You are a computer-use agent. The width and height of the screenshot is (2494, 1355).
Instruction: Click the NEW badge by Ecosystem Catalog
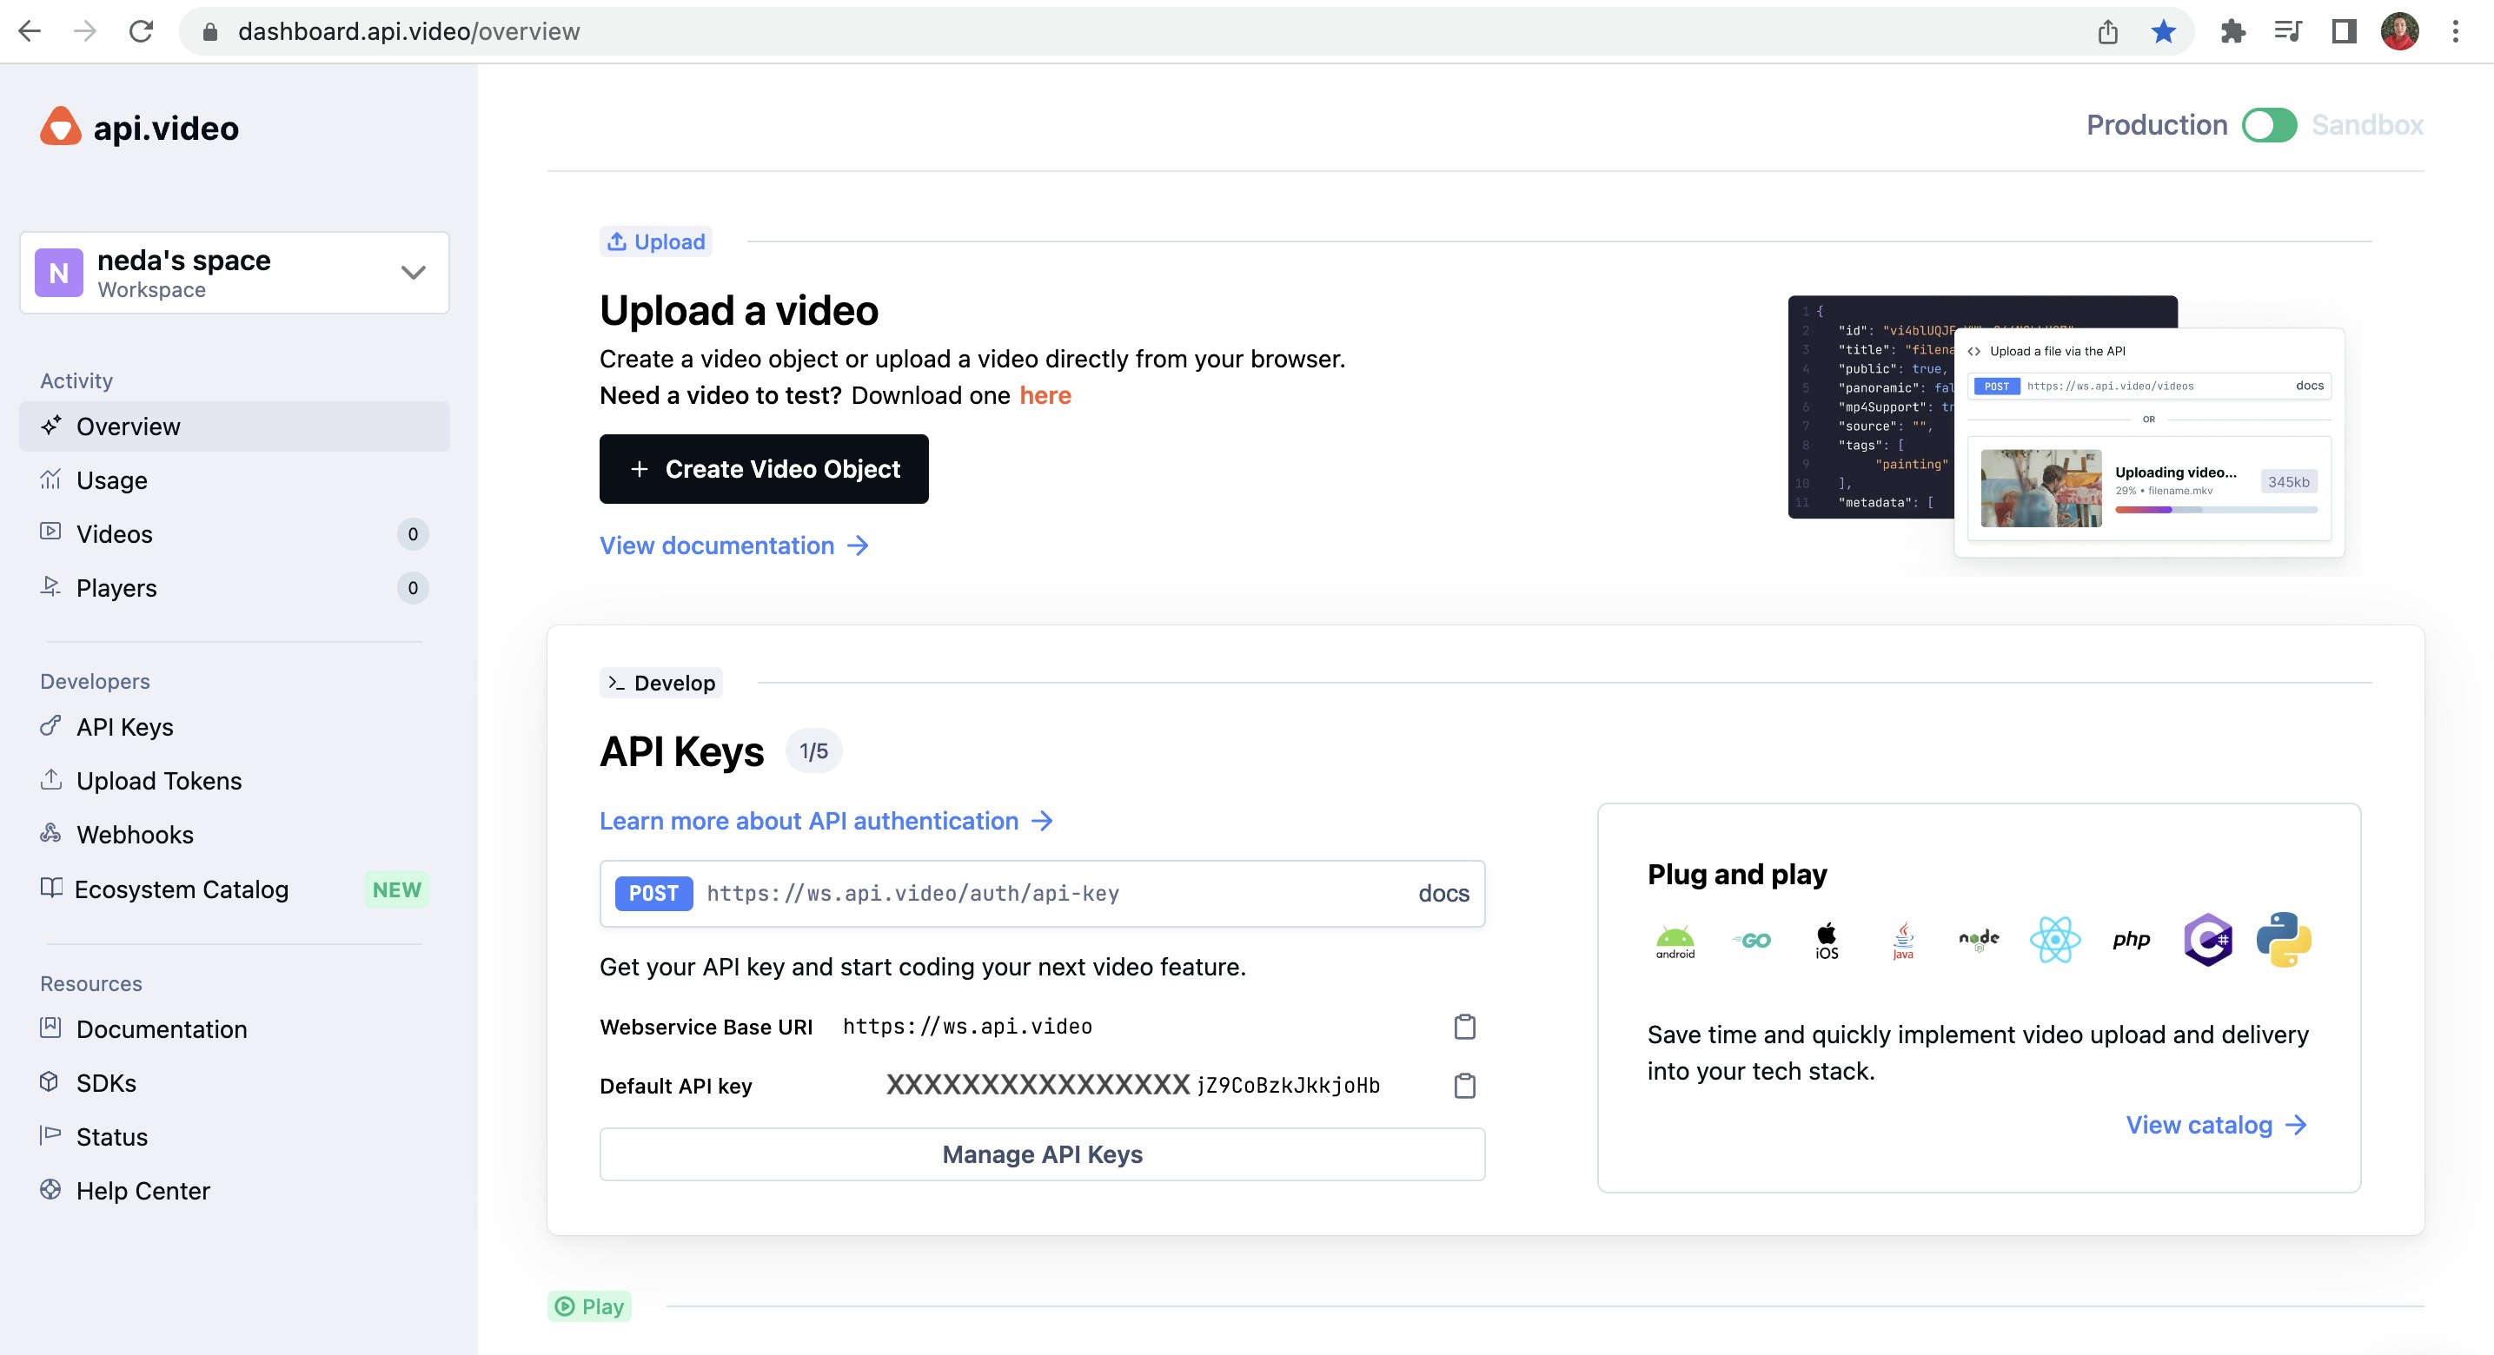click(397, 889)
